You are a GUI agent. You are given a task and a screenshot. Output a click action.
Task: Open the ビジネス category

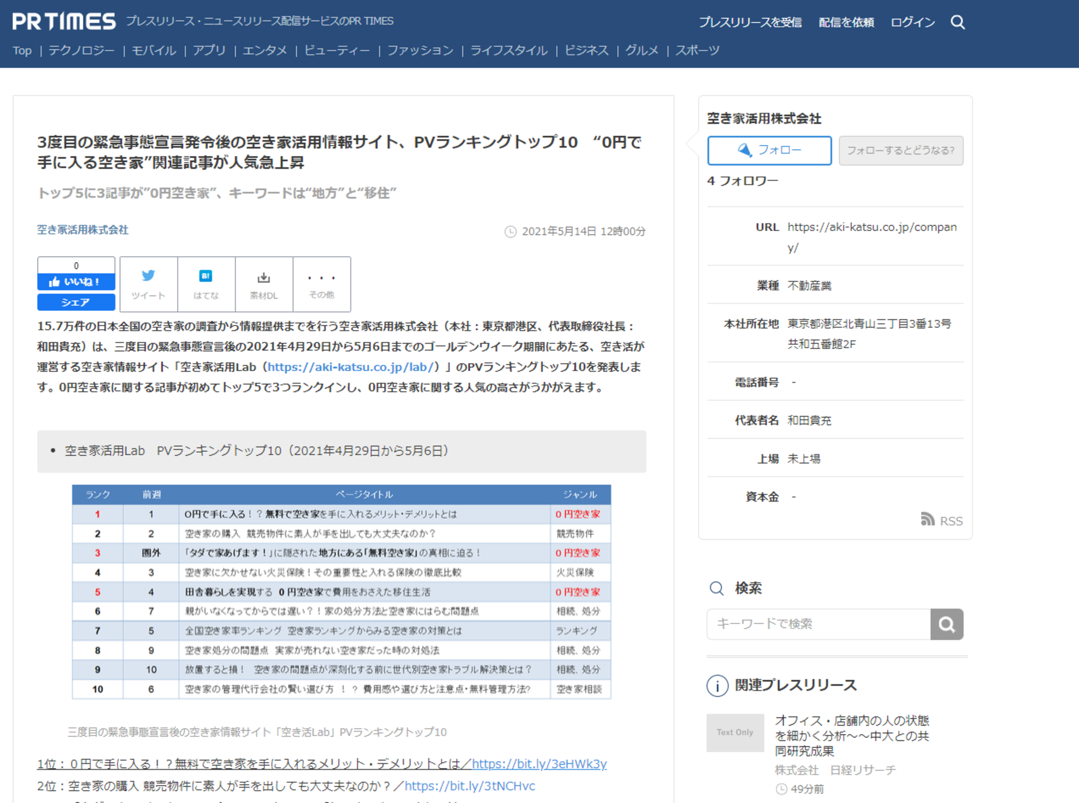click(x=586, y=51)
